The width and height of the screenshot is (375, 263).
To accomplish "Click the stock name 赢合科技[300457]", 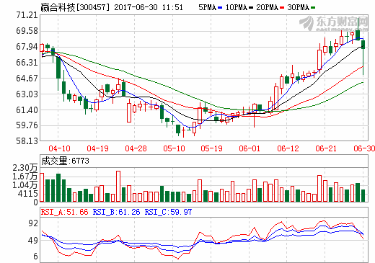I will (75, 7).
